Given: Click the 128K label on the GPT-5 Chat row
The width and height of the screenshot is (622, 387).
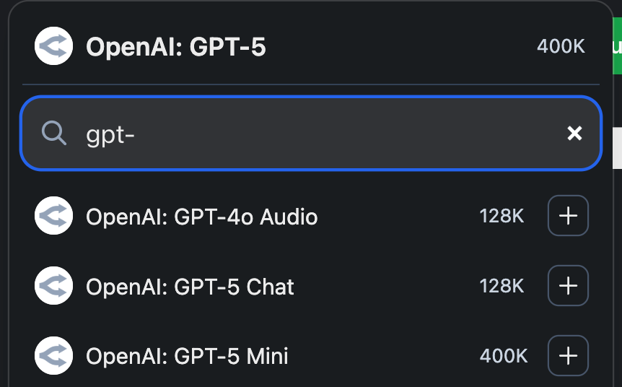Looking at the screenshot, I should click(x=501, y=286).
